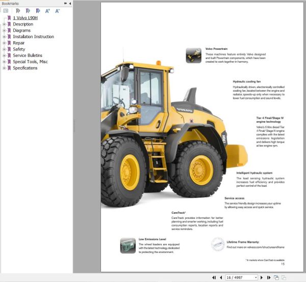306x282 pixels.
Task: Open the Specifications bookmark
Action: [25, 68]
